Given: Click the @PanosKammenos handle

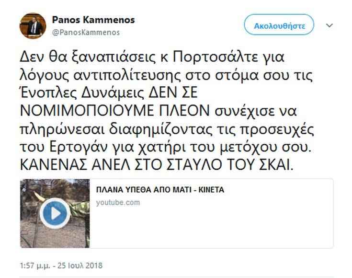Looking at the screenshot, I should coord(86,33).
